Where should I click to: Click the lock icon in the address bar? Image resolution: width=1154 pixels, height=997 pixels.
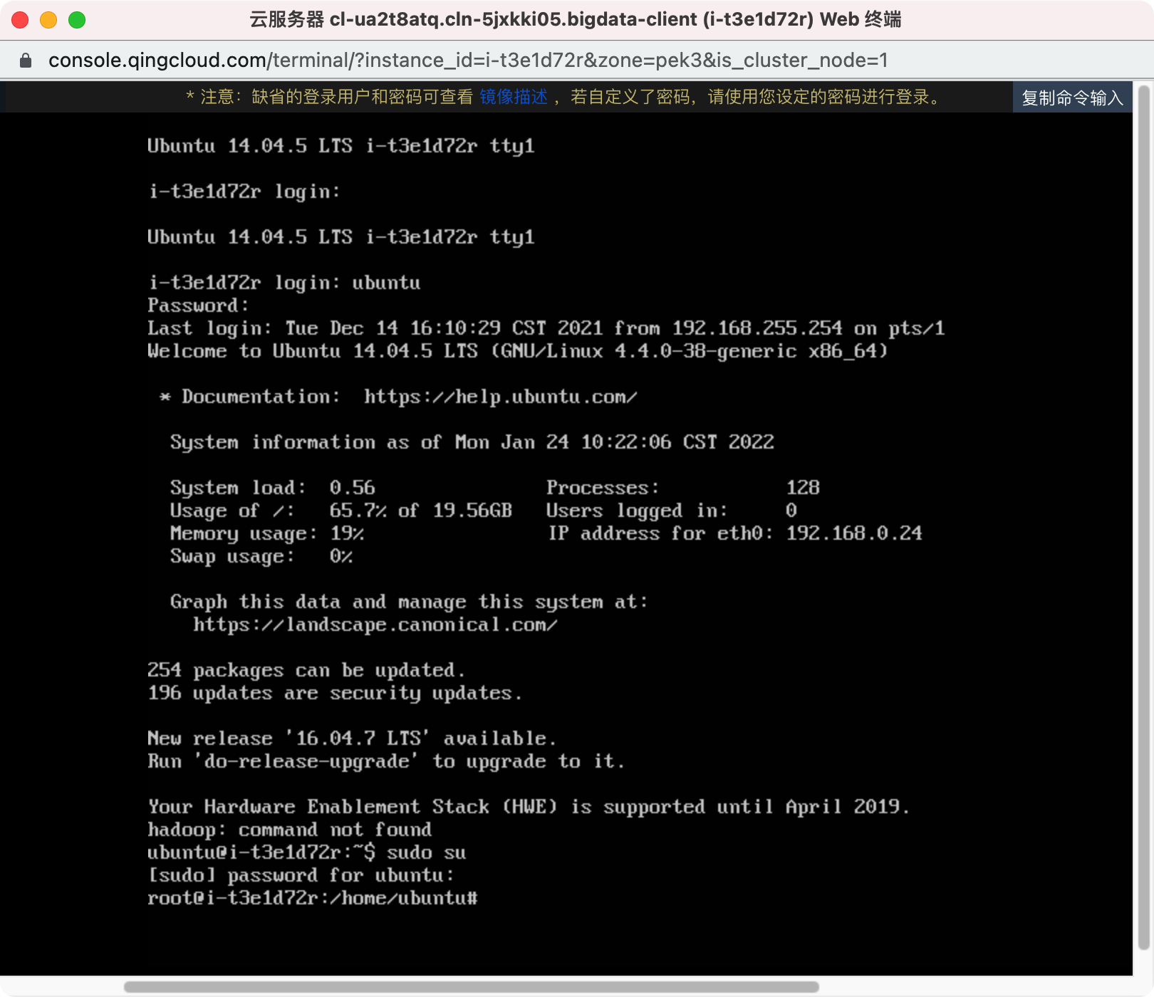[26, 61]
